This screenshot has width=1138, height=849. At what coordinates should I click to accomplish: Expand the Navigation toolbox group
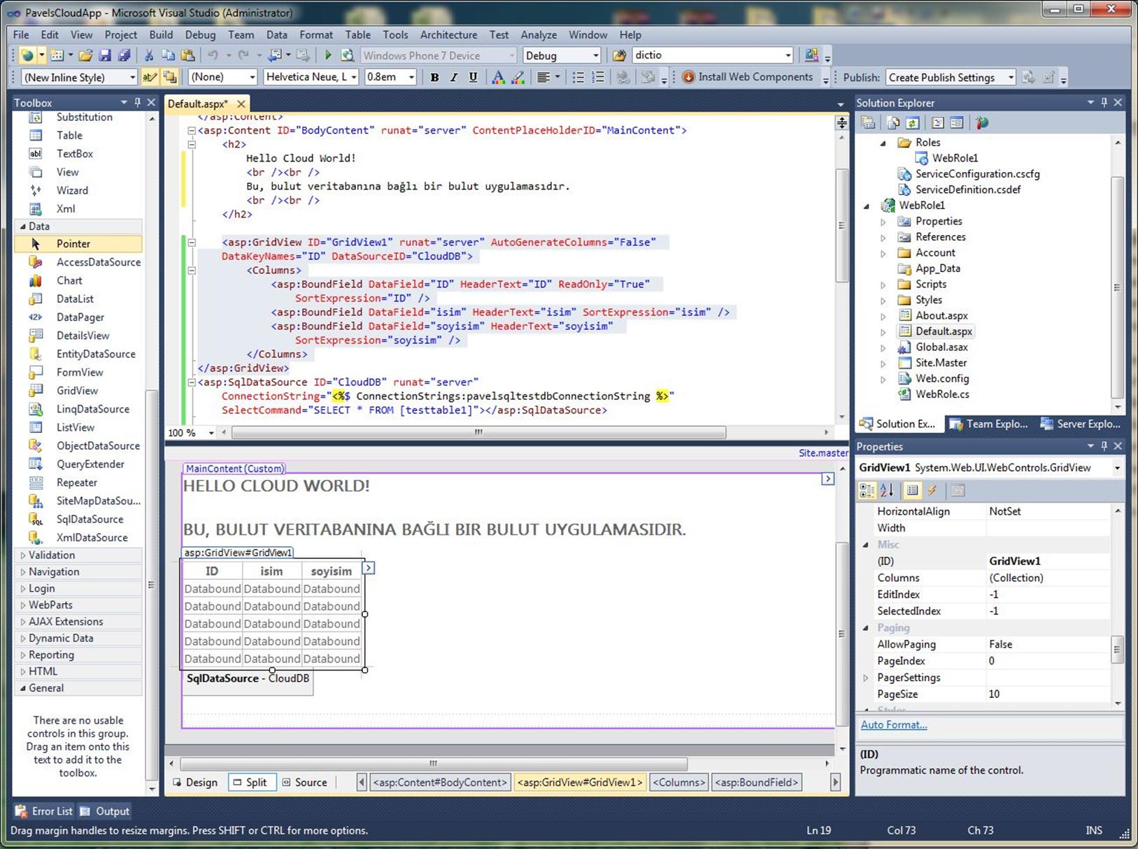pyautogui.click(x=23, y=572)
